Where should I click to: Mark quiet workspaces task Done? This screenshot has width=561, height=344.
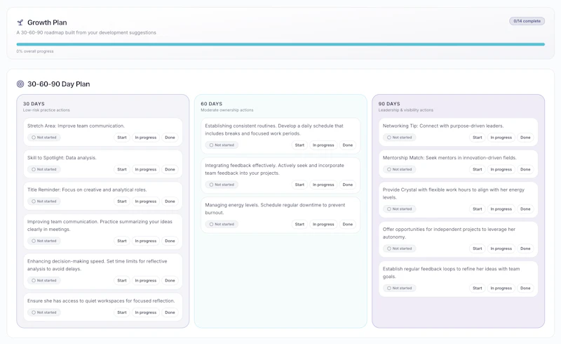pos(170,312)
